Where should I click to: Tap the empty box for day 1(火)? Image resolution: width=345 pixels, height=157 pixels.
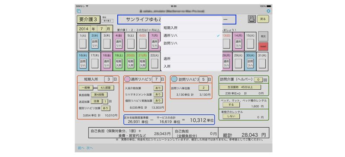[x=83, y=44]
